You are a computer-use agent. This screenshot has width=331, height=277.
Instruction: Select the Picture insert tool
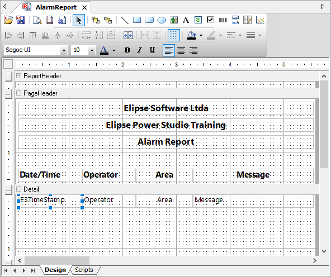(174, 20)
